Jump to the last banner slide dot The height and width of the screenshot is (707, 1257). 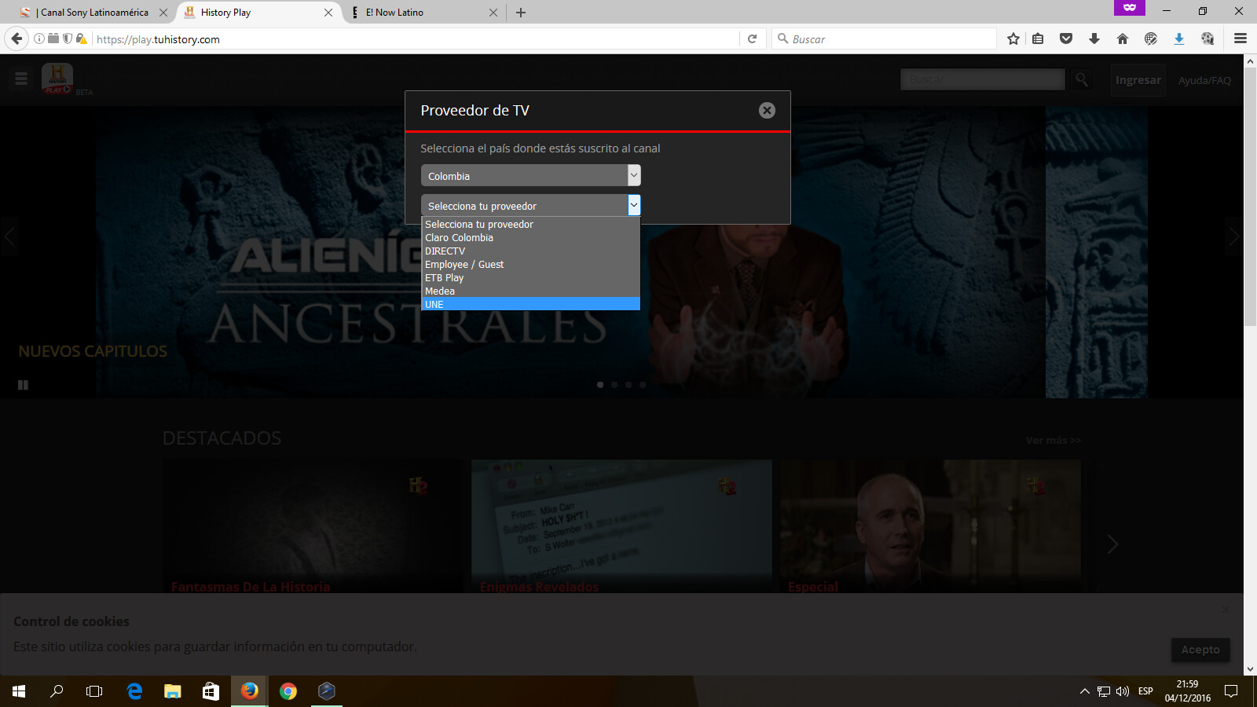tap(643, 385)
